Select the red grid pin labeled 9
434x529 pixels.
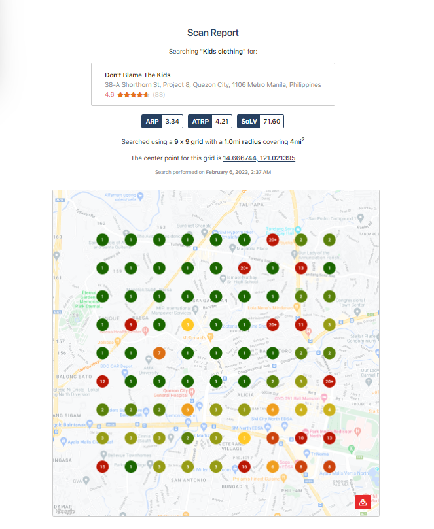(x=131, y=325)
